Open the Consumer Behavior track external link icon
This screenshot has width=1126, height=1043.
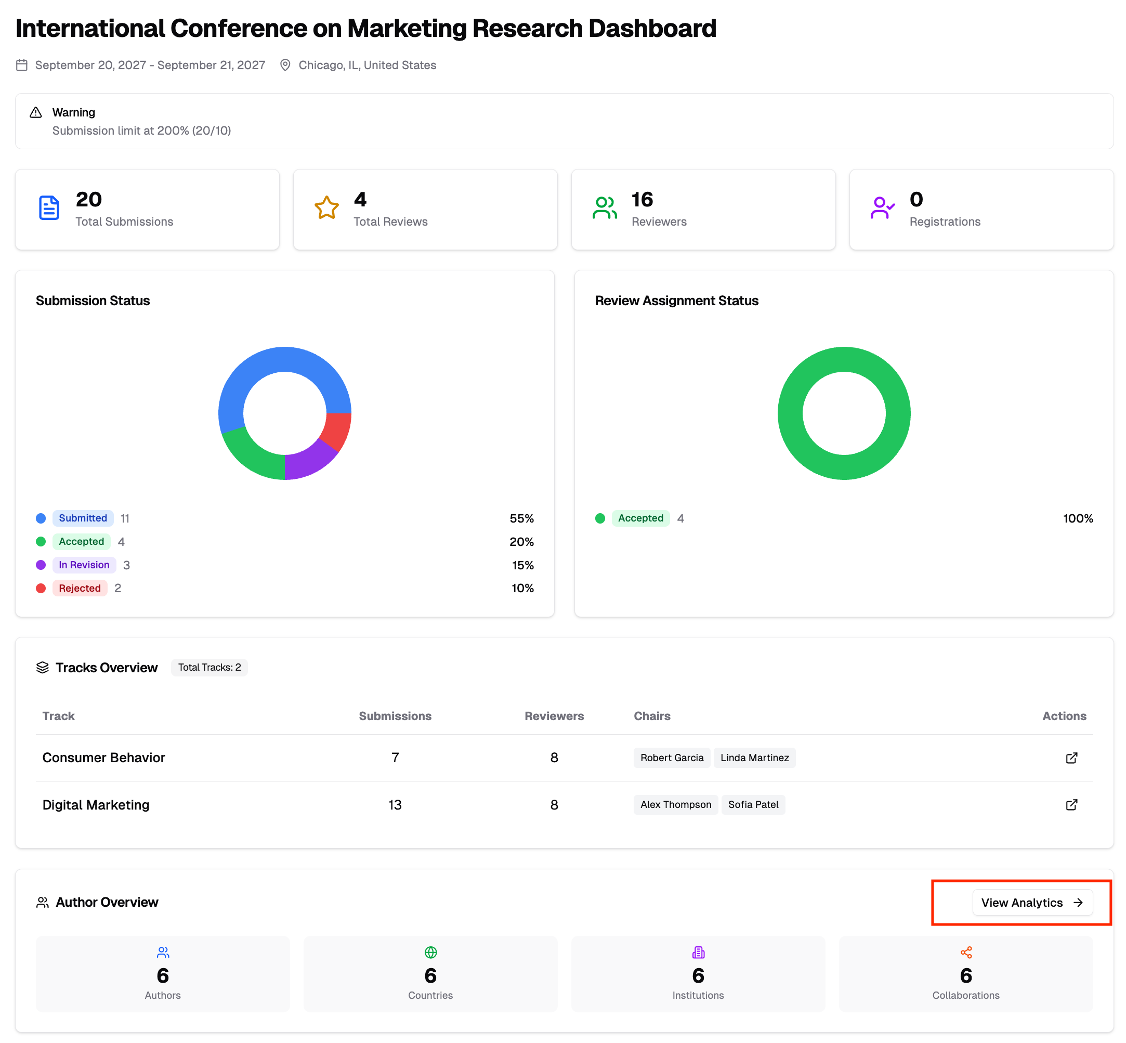1071,758
